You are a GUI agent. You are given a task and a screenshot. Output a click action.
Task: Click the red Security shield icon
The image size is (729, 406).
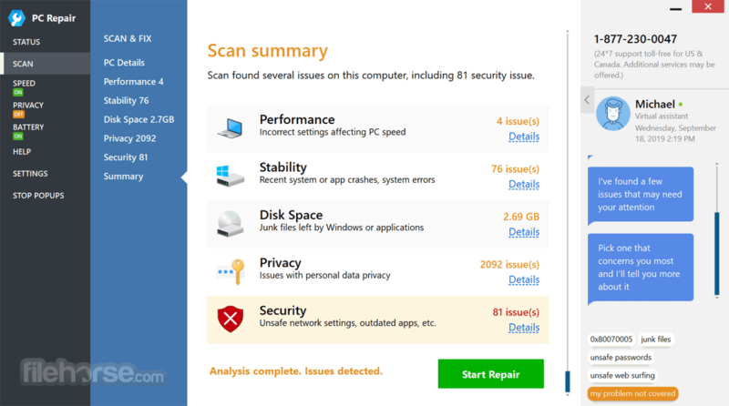231,320
